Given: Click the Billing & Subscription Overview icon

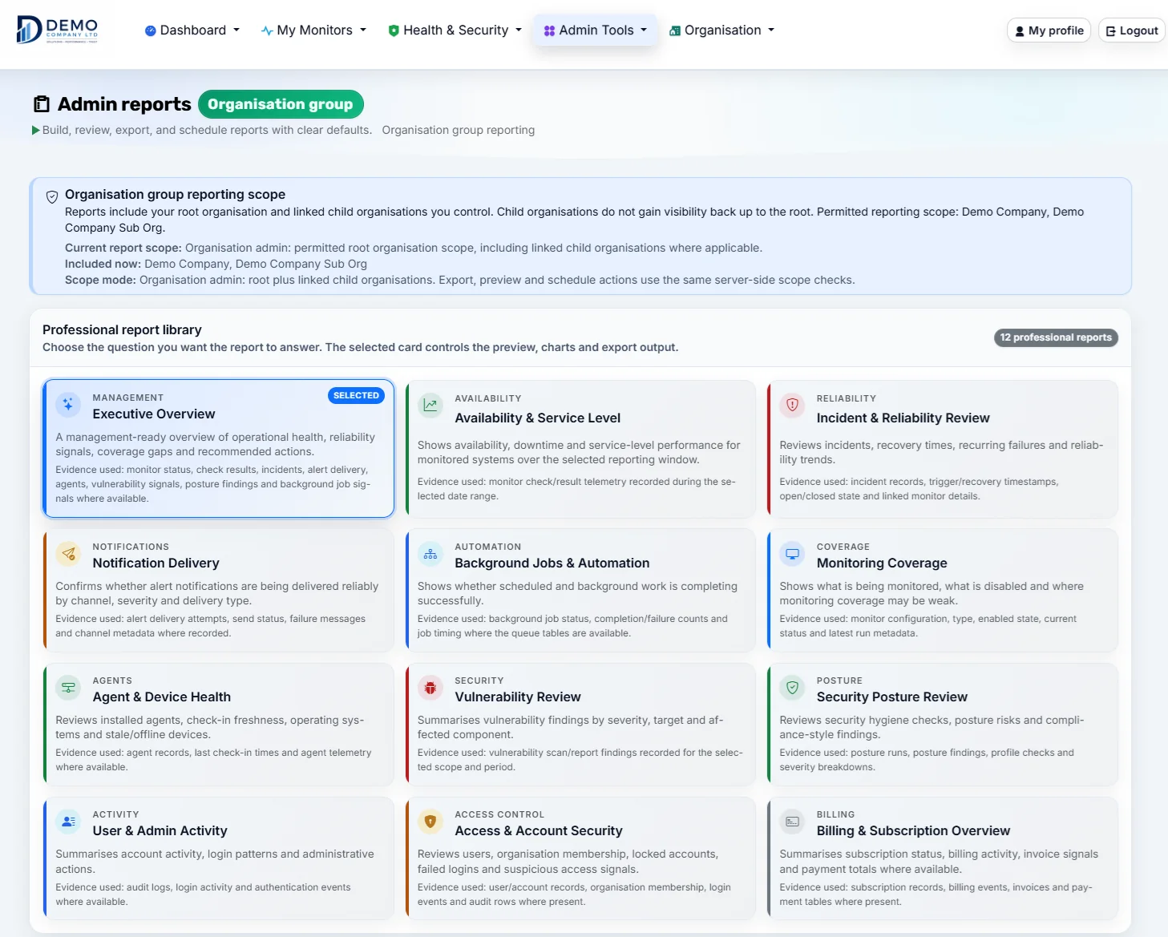Looking at the screenshot, I should 792,822.
